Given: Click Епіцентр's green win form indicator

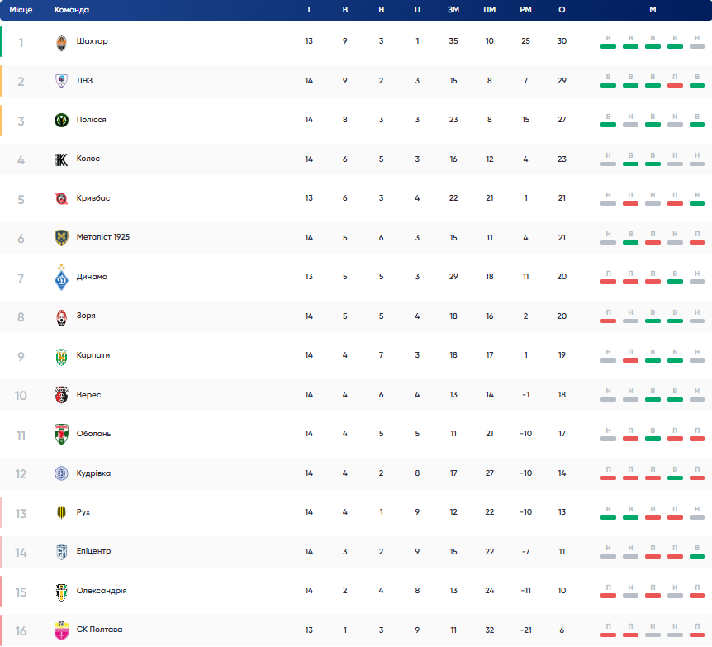Looking at the screenshot, I should click(697, 552).
